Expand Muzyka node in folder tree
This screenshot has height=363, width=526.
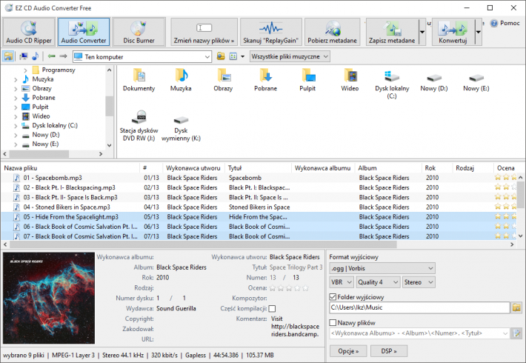[16, 79]
